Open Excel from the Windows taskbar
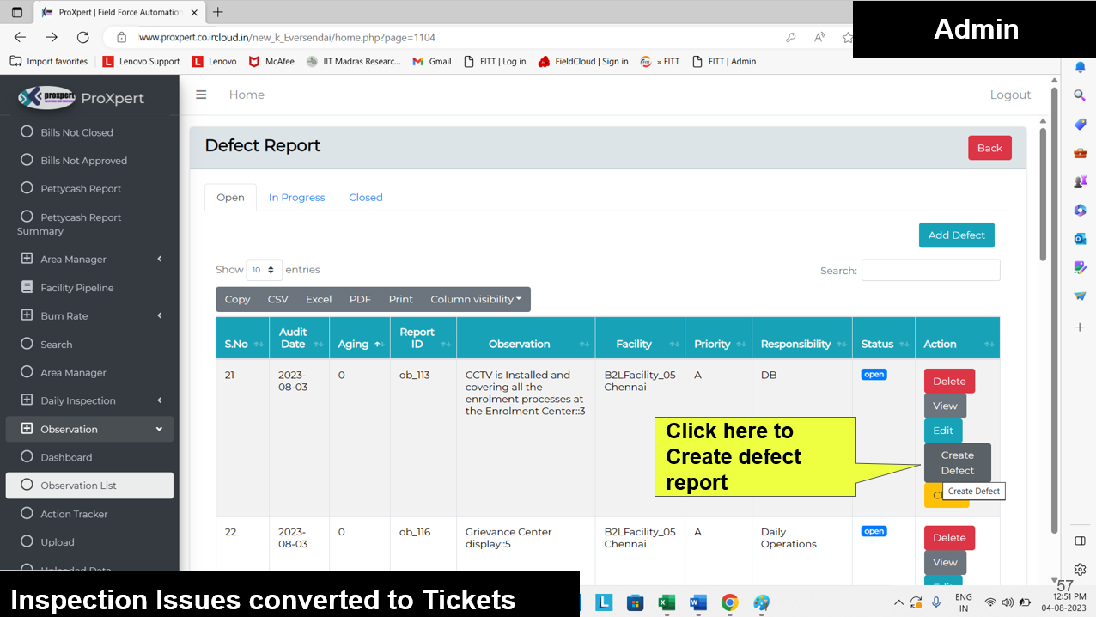This screenshot has height=617, width=1096. [x=667, y=602]
